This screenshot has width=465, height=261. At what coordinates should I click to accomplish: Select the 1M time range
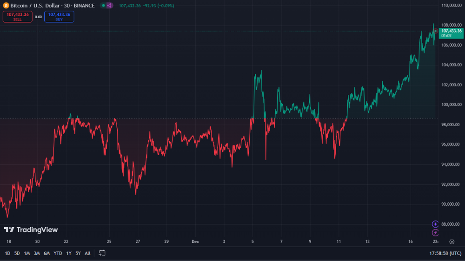27,253
